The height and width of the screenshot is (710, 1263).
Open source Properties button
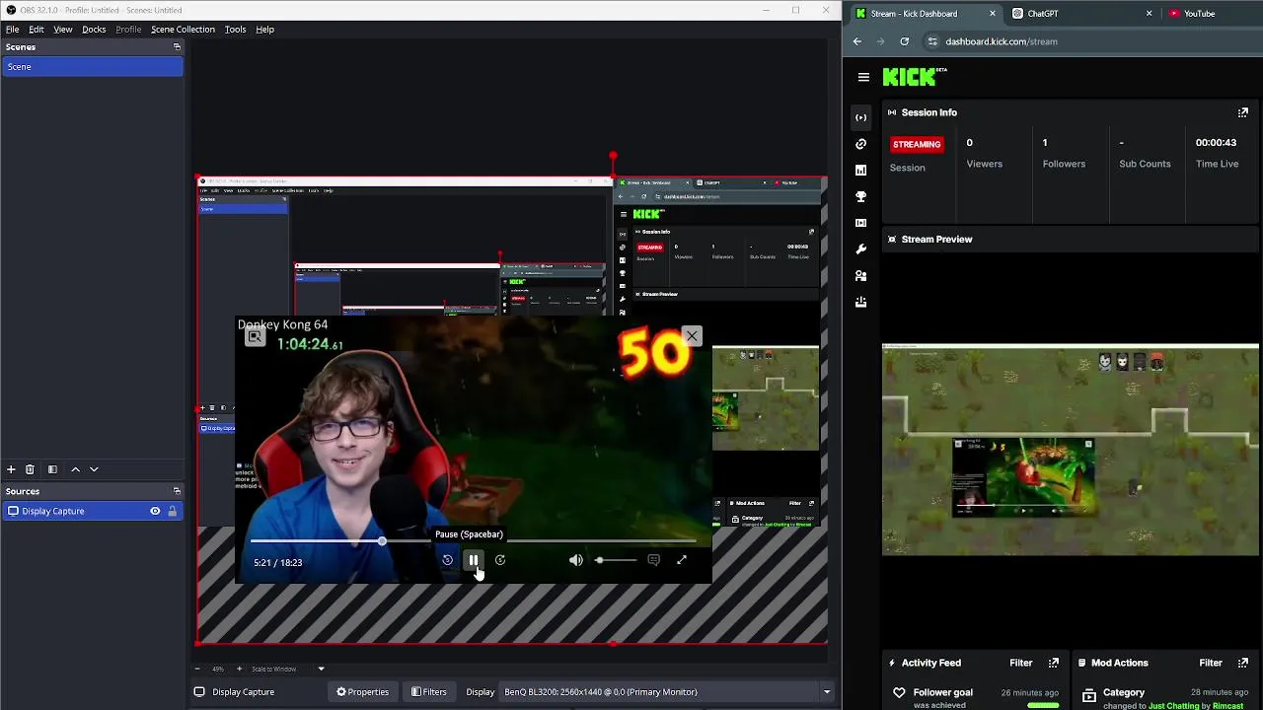(x=362, y=691)
